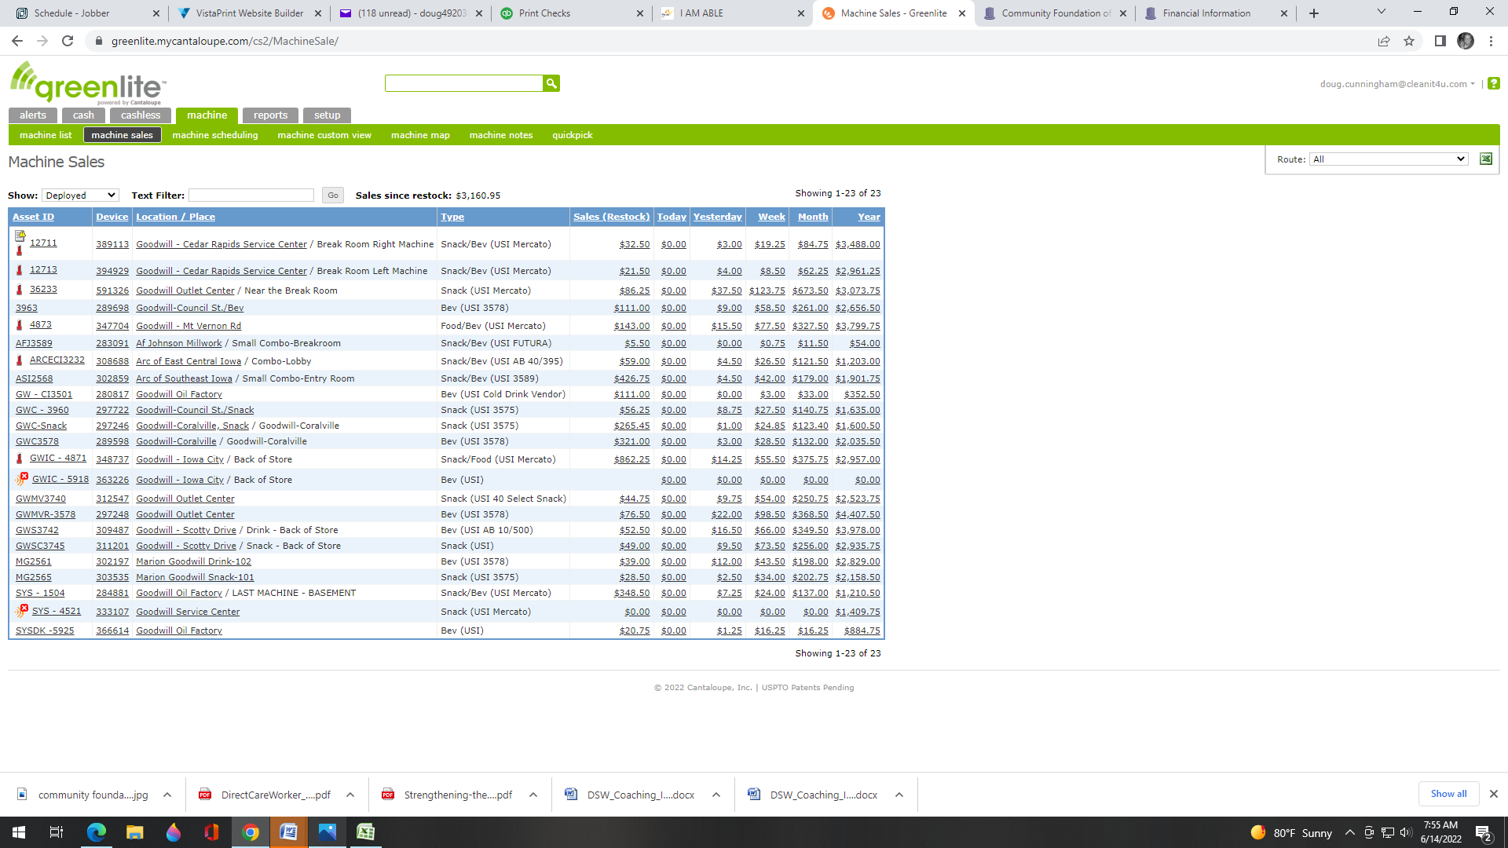Sort table by Asset ID column

pos(33,217)
